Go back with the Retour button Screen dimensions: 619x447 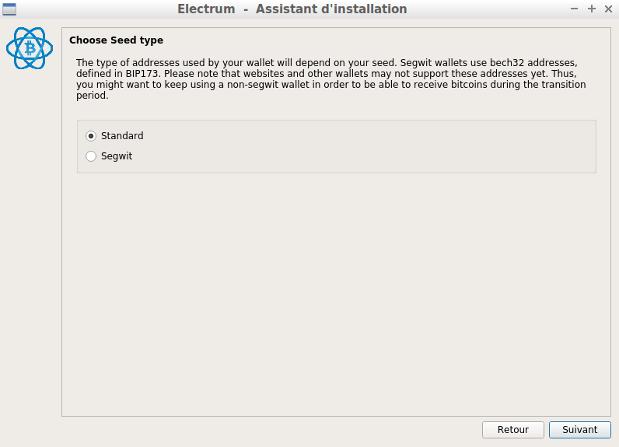pyautogui.click(x=512, y=430)
